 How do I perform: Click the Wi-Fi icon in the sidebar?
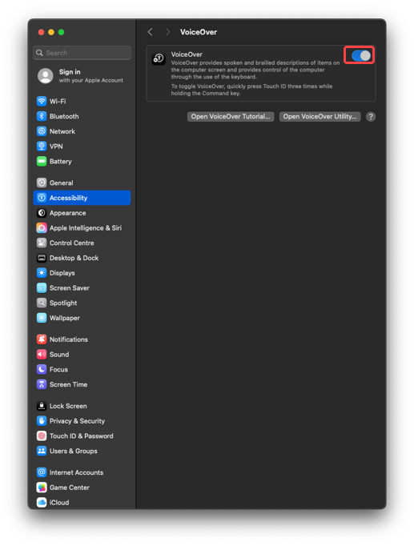(42, 102)
